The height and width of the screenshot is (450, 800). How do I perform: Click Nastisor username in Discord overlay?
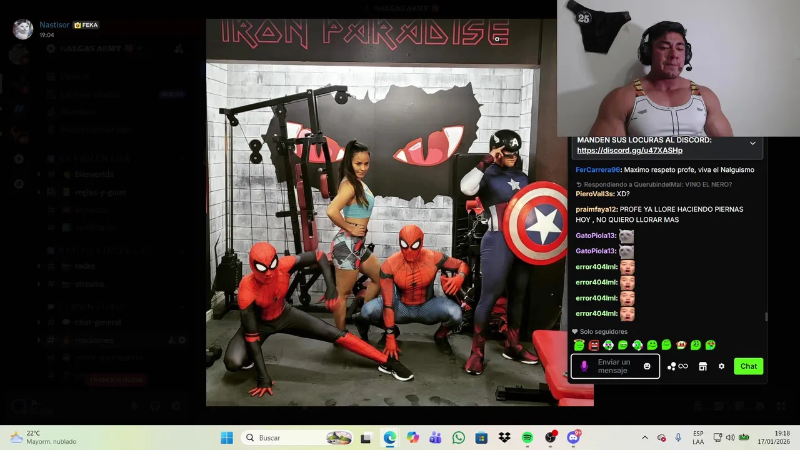click(54, 25)
